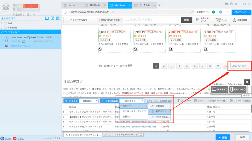Viewport: 252px width, 141px height.
Task: Click the category search input field
Action: tap(152, 20)
